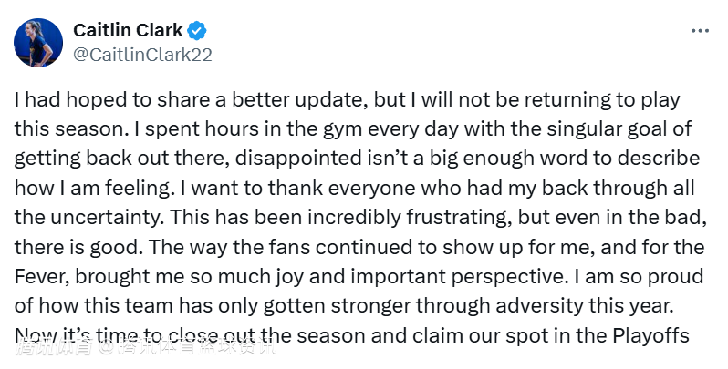The width and height of the screenshot is (728, 369).
Task: Open the three-dot more options menu
Action: [x=700, y=30]
